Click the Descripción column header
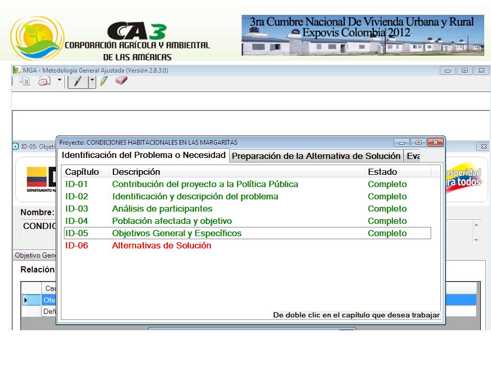The height and width of the screenshot is (368, 491). [236, 172]
